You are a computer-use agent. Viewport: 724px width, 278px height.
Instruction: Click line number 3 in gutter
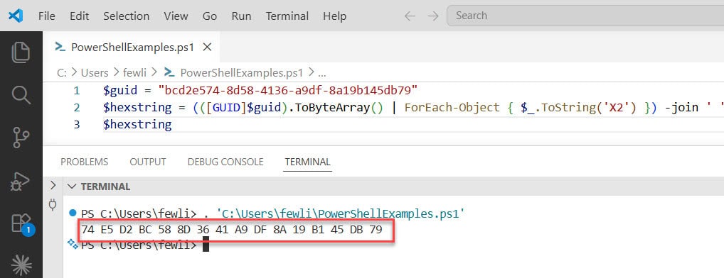[77, 125]
